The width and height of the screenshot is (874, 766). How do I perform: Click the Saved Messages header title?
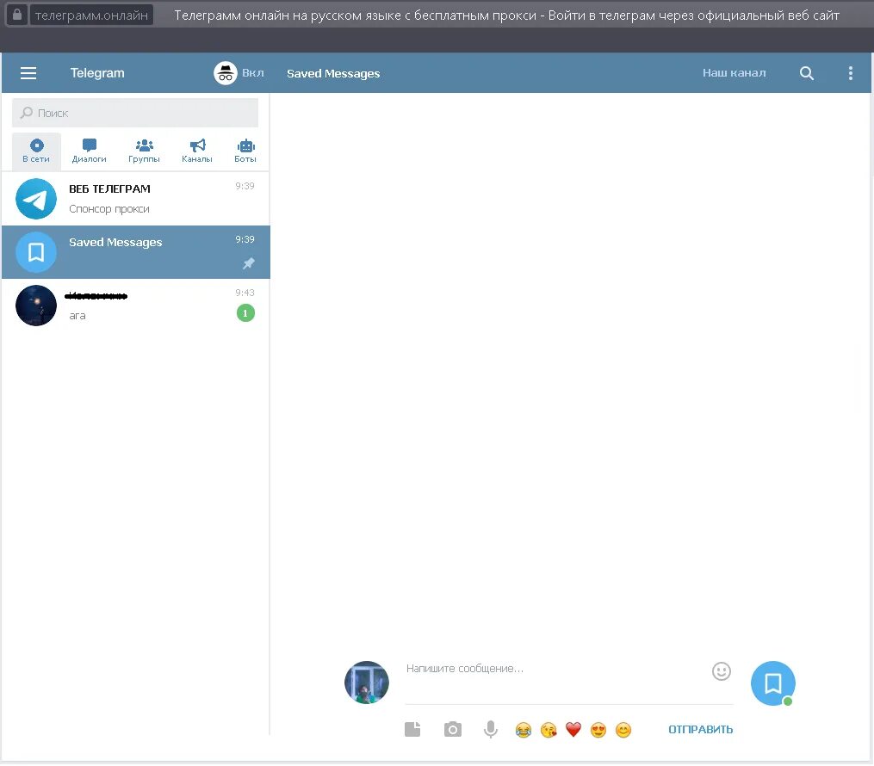[x=333, y=73]
